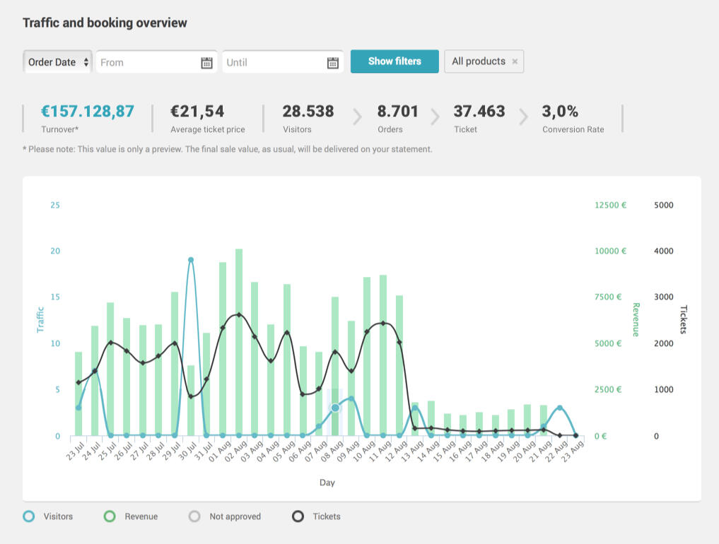
Task: Click the All products filter chip
Action: (x=479, y=61)
